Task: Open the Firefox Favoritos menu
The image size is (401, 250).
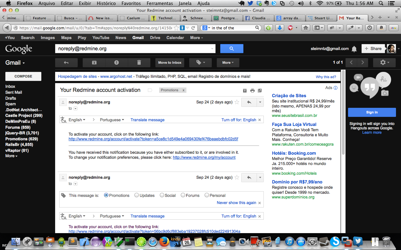Action: click(x=131, y=3)
